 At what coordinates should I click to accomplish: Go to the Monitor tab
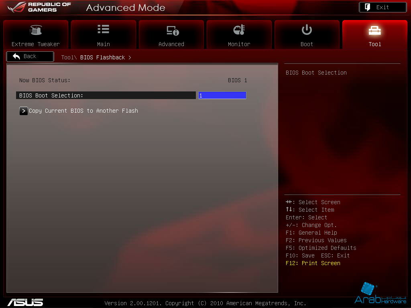point(239,34)
